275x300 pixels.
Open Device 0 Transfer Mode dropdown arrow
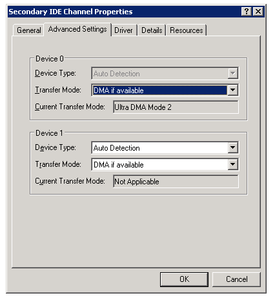click(x=233, y=90)
